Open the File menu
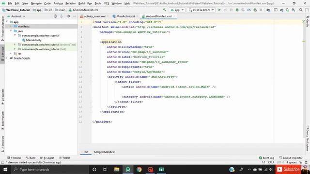 tap(10, 3)
